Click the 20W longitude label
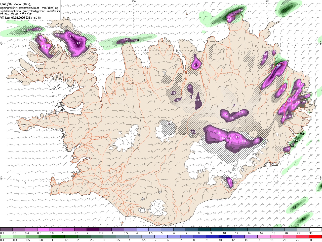Screen dimensions: 322x242 [134, 1]
